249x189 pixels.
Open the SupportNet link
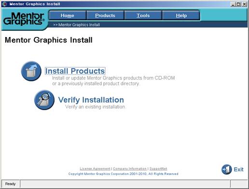(158, 169)
